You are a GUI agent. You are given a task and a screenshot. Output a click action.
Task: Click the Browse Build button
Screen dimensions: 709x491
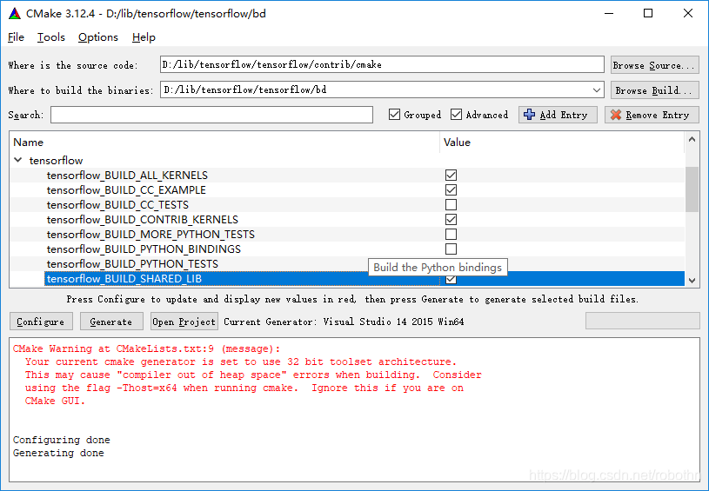click(654, 90)
